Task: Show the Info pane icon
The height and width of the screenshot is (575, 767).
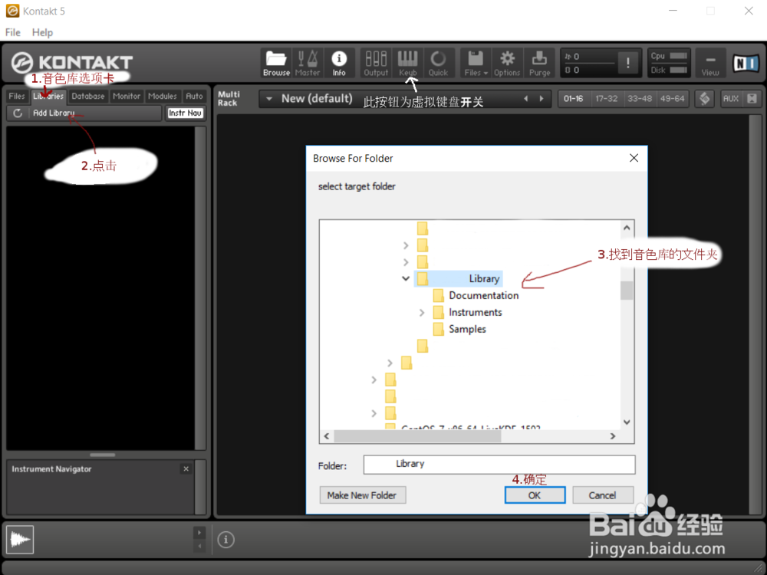Action: 339,63
